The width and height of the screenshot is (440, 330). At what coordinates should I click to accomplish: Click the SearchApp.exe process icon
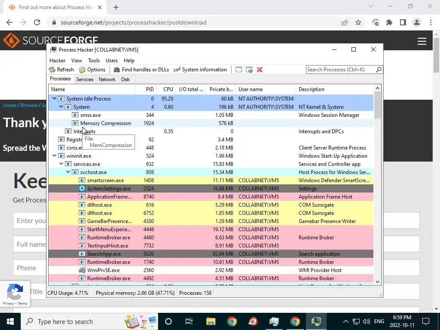82,254
